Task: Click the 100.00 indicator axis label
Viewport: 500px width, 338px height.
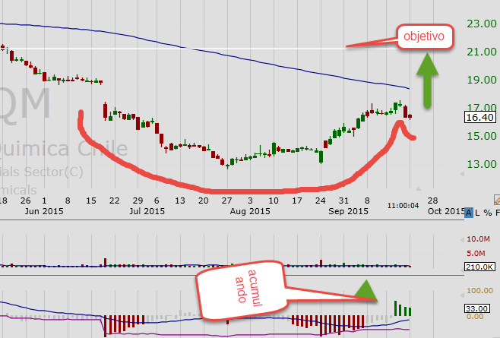Action: (x=479, y=290)
